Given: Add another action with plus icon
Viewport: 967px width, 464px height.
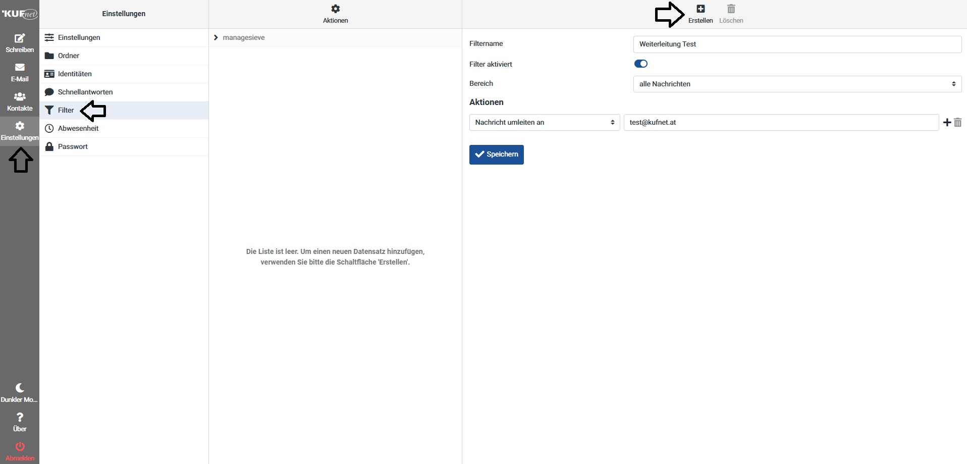Looking at the screenshot, I should pos(947,123).
